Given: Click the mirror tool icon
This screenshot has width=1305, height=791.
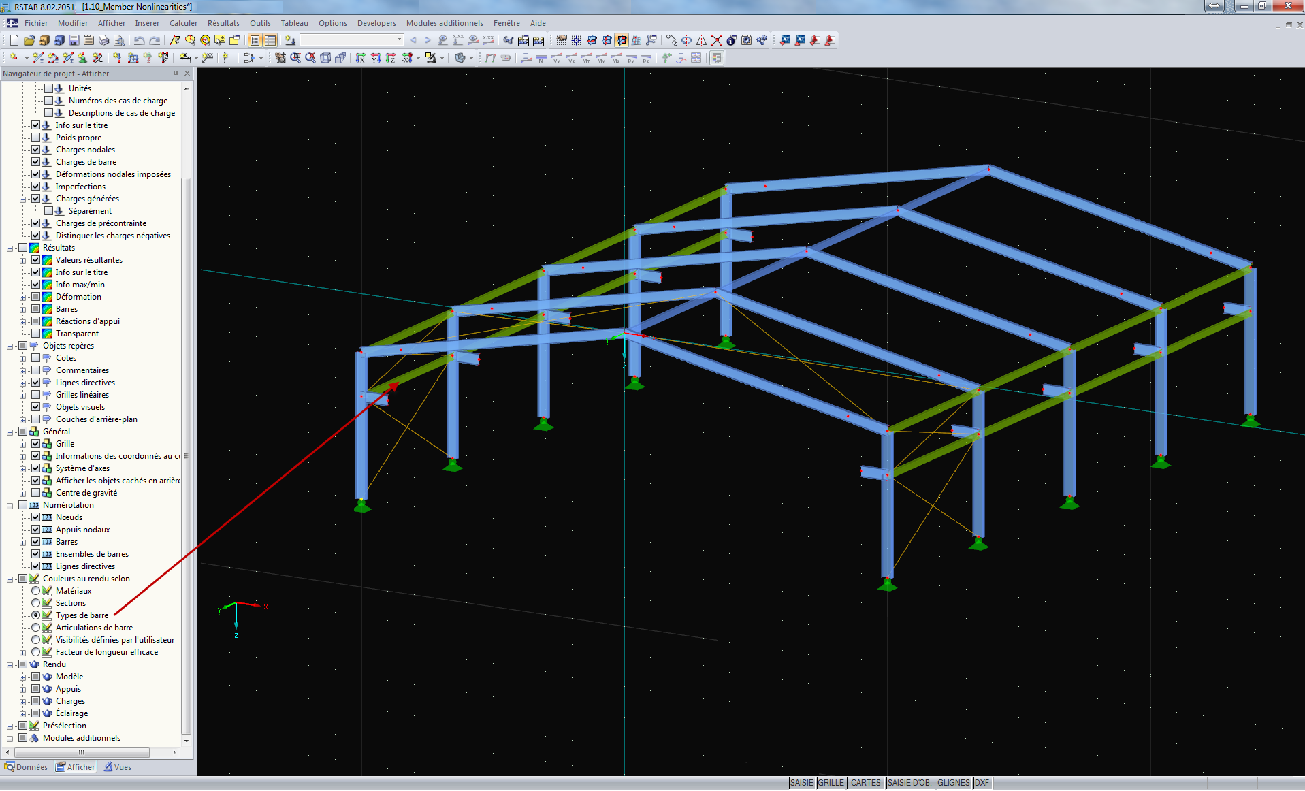Looking at the screenshot, I should pyautogui.click(x=701, y=40).
